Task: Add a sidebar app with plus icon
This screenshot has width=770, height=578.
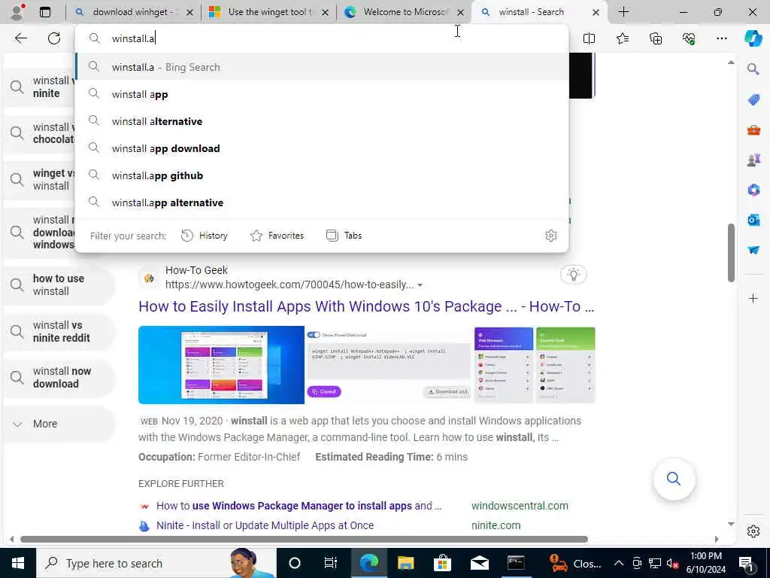Action: click(x=753, y=298)
